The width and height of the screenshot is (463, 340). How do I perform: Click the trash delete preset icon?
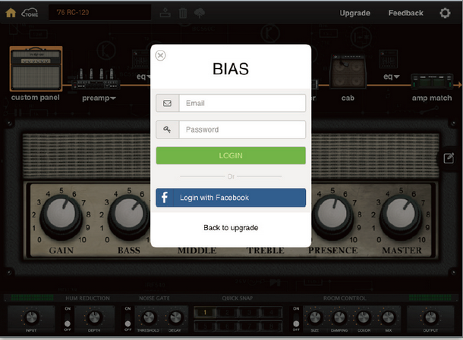[183, 13]
